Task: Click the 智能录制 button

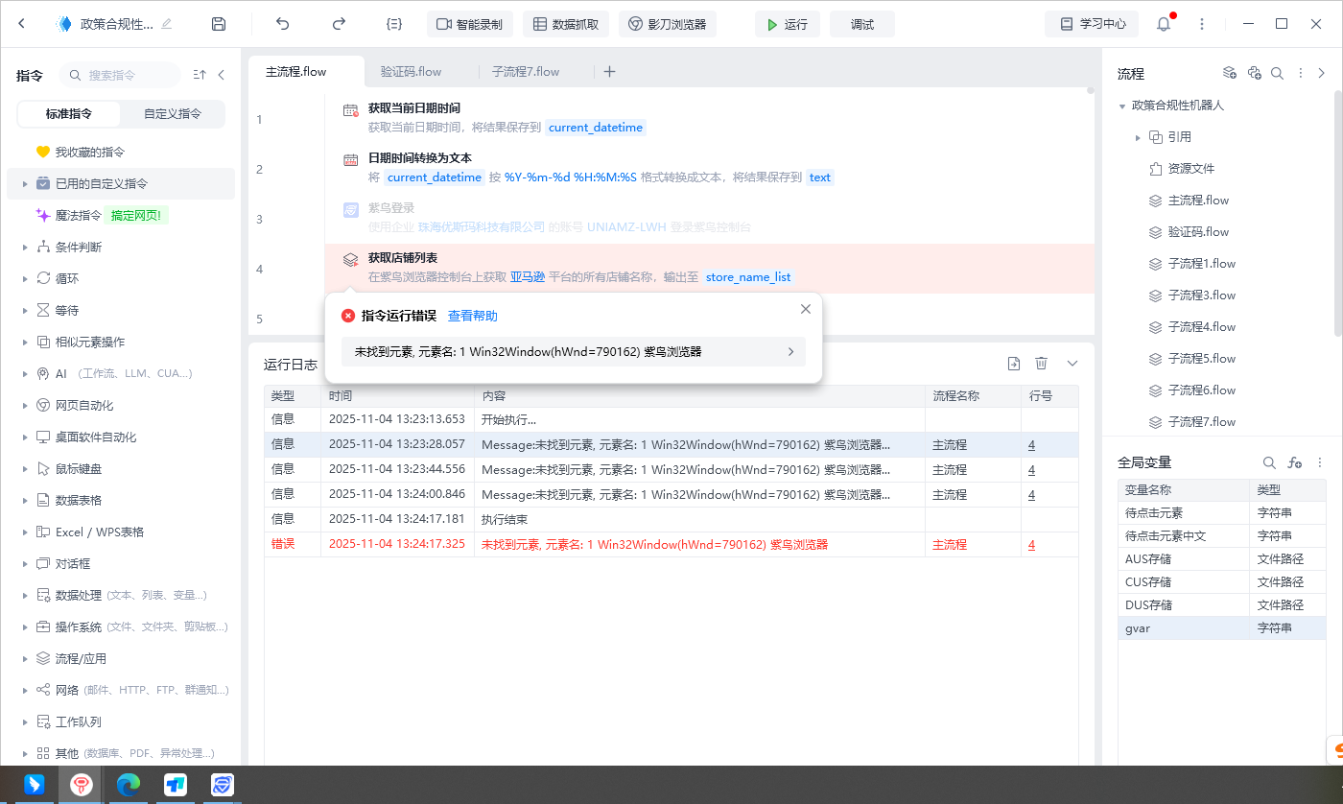Action: point(470,24)
